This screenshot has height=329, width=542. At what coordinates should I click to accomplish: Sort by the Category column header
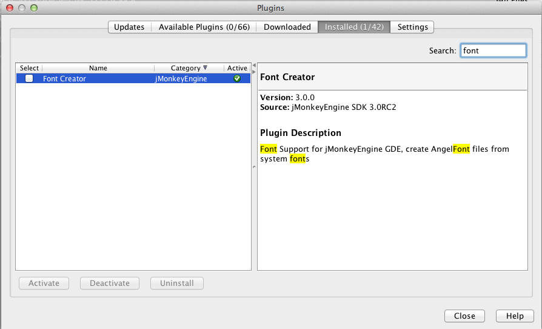click(x=189, y=68)
